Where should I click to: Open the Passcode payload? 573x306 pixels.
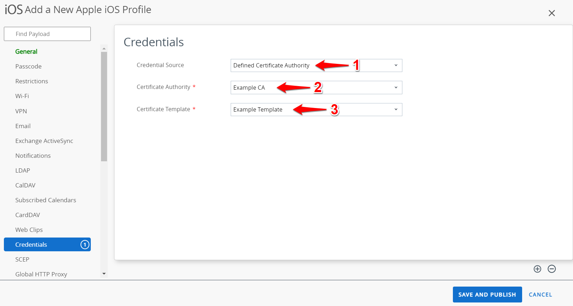click(x=28, y=66)
